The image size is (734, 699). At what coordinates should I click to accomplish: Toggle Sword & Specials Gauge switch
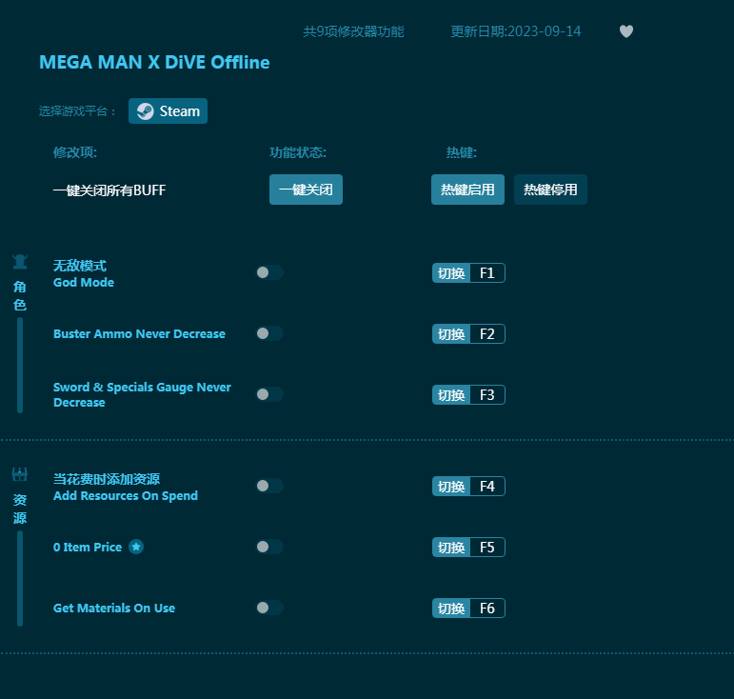(269, 394)
